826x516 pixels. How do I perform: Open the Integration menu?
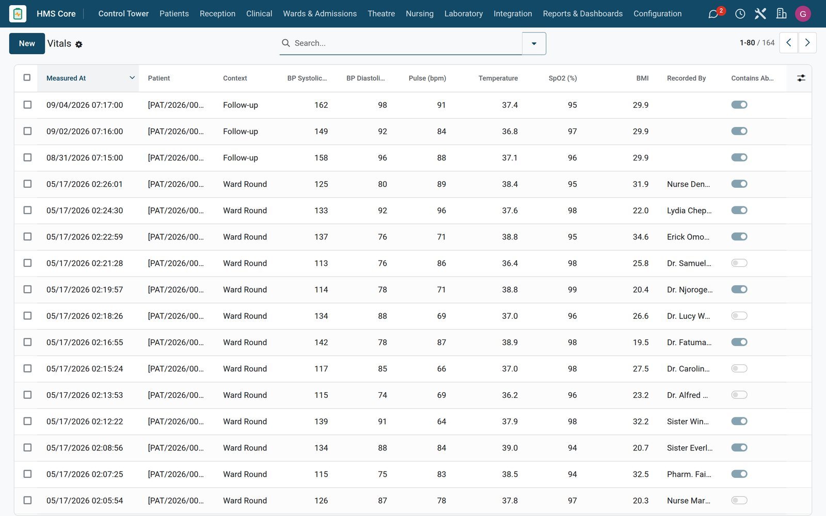(x=513, y=13)
